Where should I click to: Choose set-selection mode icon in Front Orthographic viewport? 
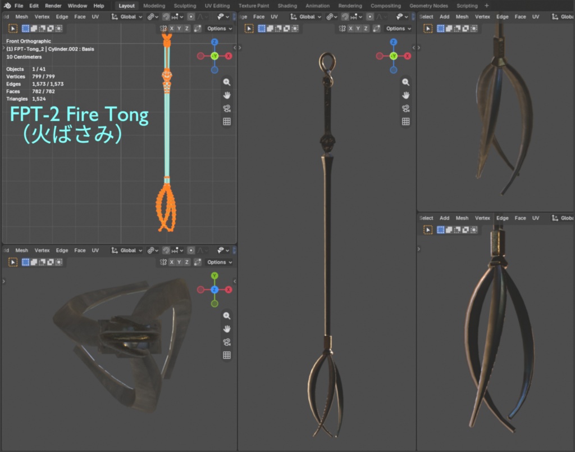click(26, 28)
